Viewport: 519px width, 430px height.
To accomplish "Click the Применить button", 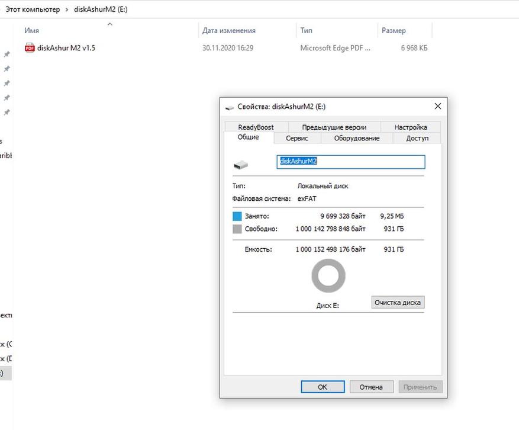I will [x=420, y=387].
